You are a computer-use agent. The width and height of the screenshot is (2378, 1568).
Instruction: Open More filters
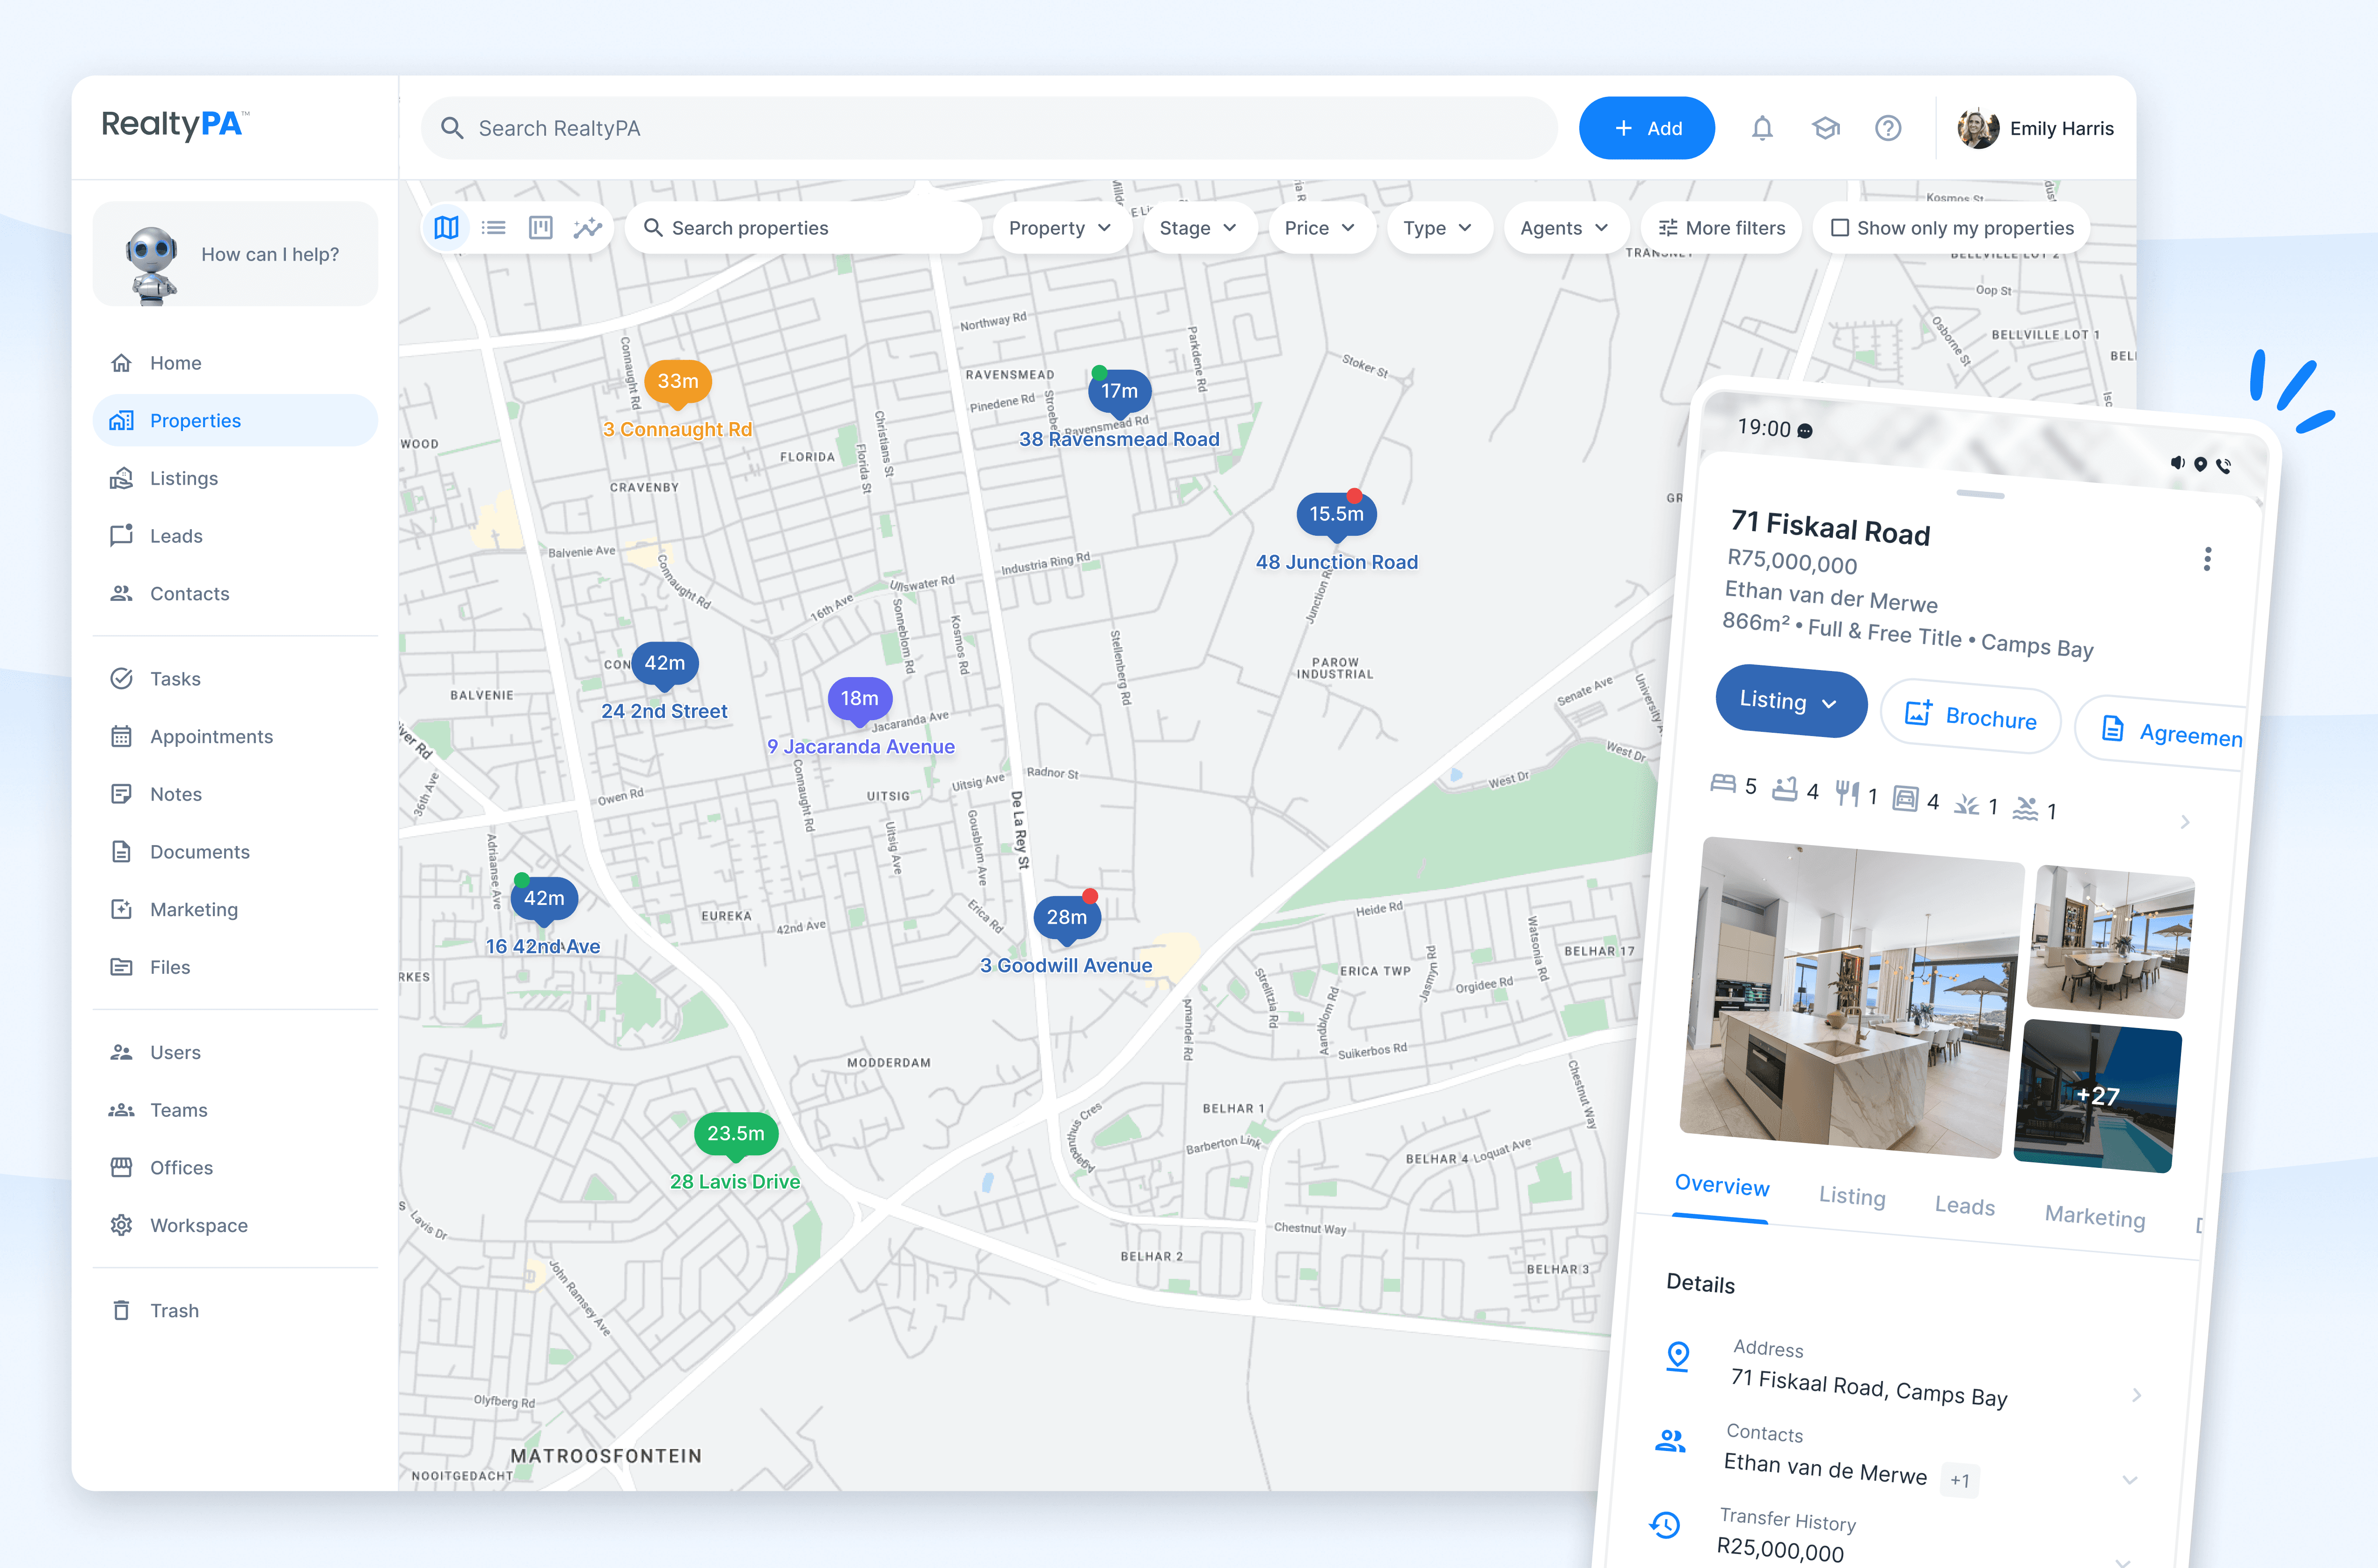point(1721,228)
